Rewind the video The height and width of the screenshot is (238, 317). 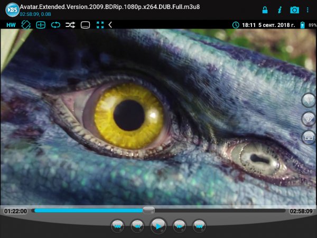click(x=137, y=226)
